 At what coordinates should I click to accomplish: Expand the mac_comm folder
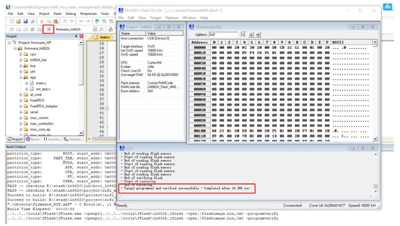tap(21, 118)
